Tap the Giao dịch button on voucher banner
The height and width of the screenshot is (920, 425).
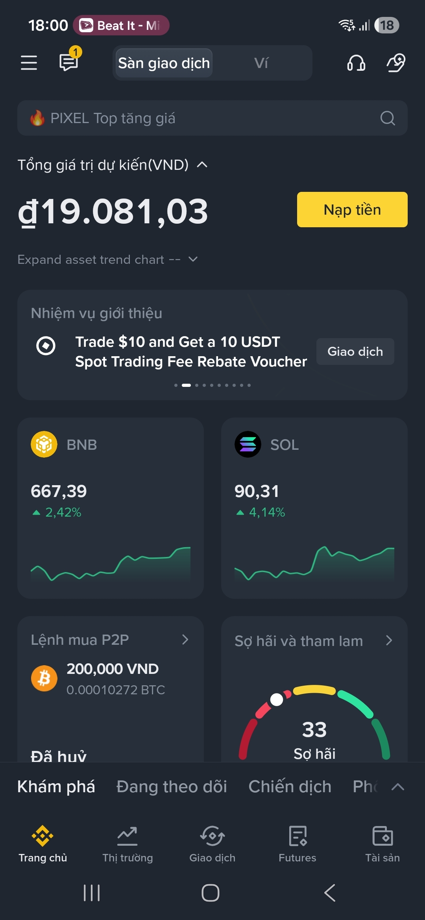(x=355, y=351)
